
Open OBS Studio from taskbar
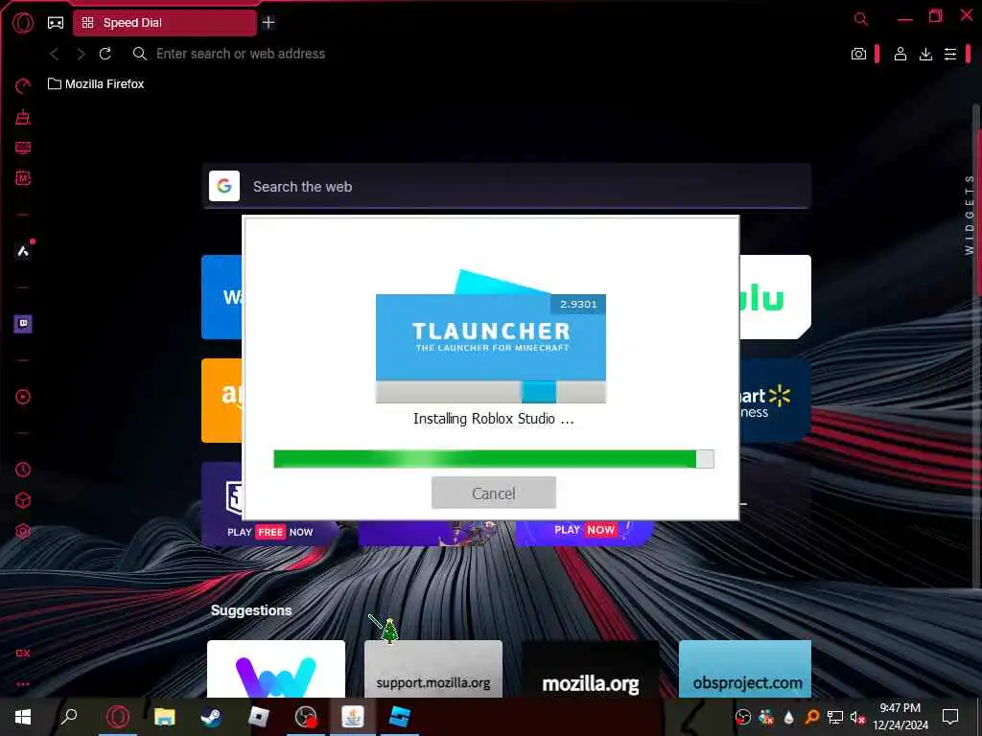coord(306,717)
